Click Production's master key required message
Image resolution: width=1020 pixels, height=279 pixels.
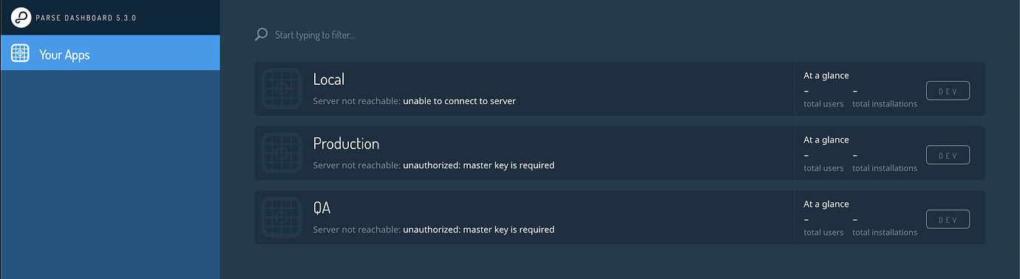478,165
